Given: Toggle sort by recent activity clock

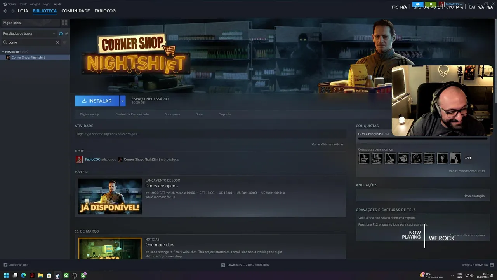Looking at the screenshot, I should tap(61, 33).
